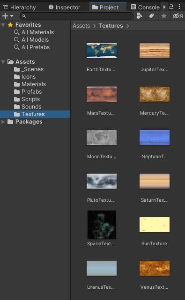This screenshot has height=300, width=185.
Task: Click the Assets breadcrumb link
Action: click(81, 26)
